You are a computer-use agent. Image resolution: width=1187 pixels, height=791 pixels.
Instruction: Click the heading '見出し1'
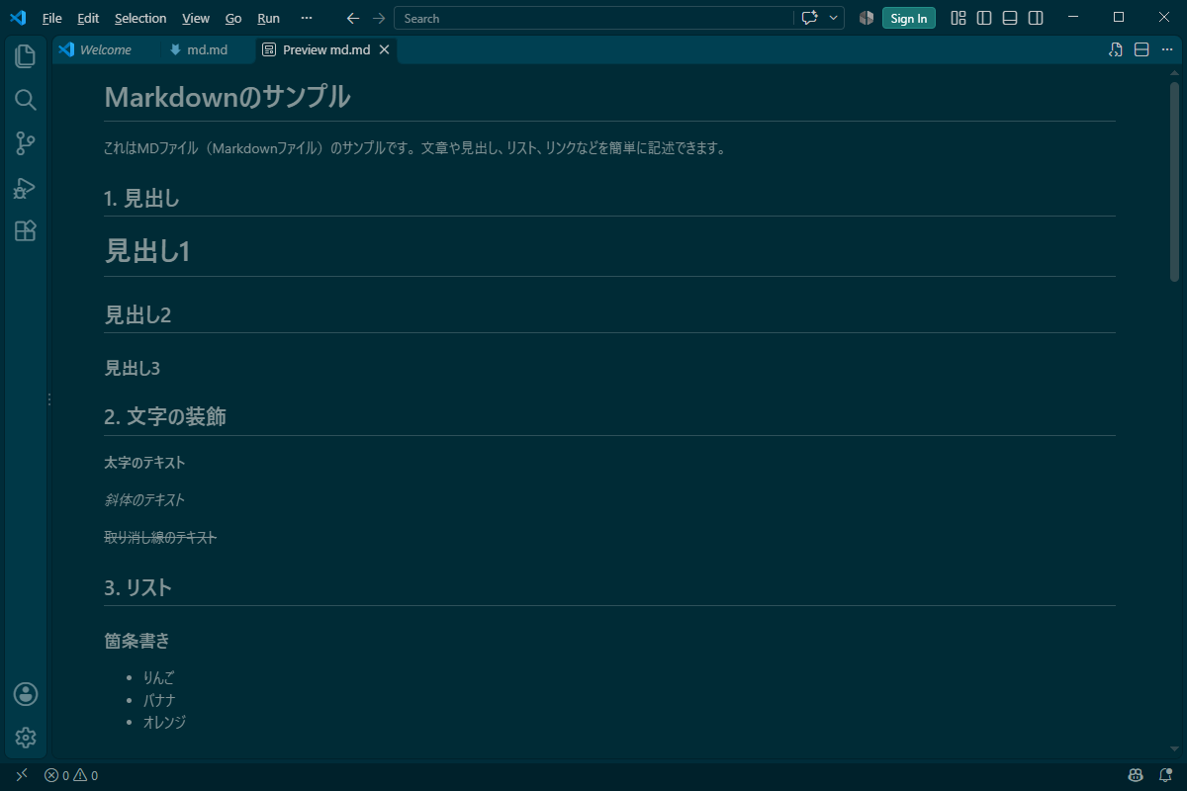(x=147, y=251)
